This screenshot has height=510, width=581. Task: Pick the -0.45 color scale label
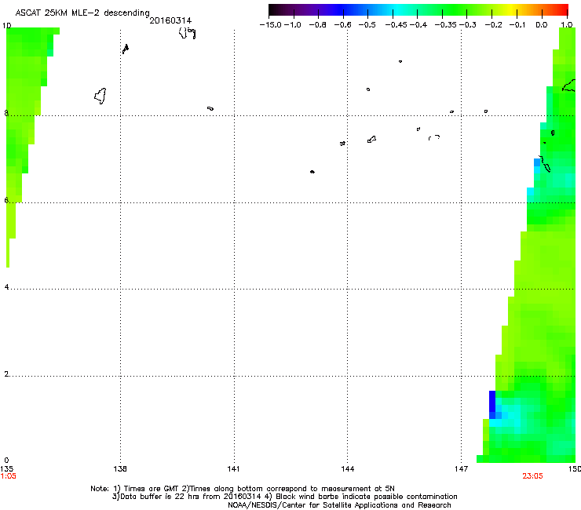point(396,25)
